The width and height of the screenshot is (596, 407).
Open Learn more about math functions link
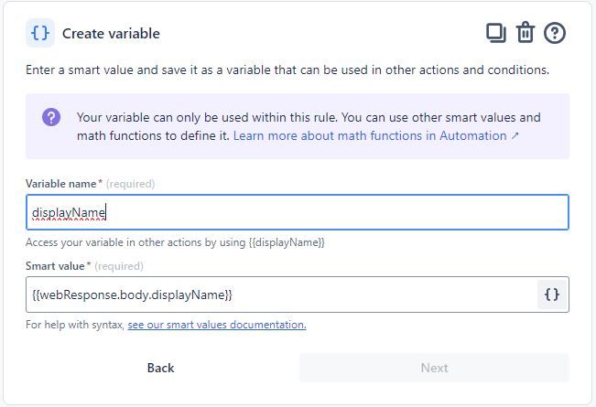tap(370, 135)
